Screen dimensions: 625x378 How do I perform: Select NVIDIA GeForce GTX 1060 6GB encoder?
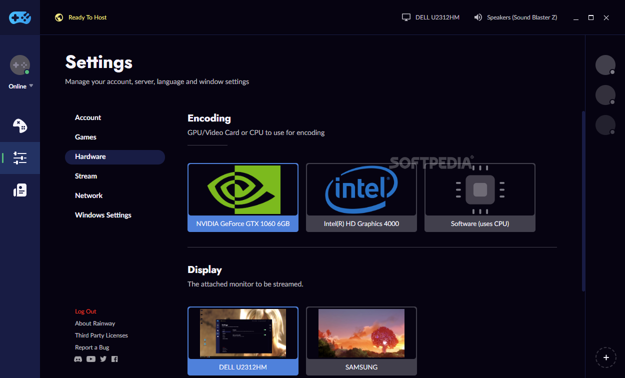pyautogui.click(x=243, y=197)
